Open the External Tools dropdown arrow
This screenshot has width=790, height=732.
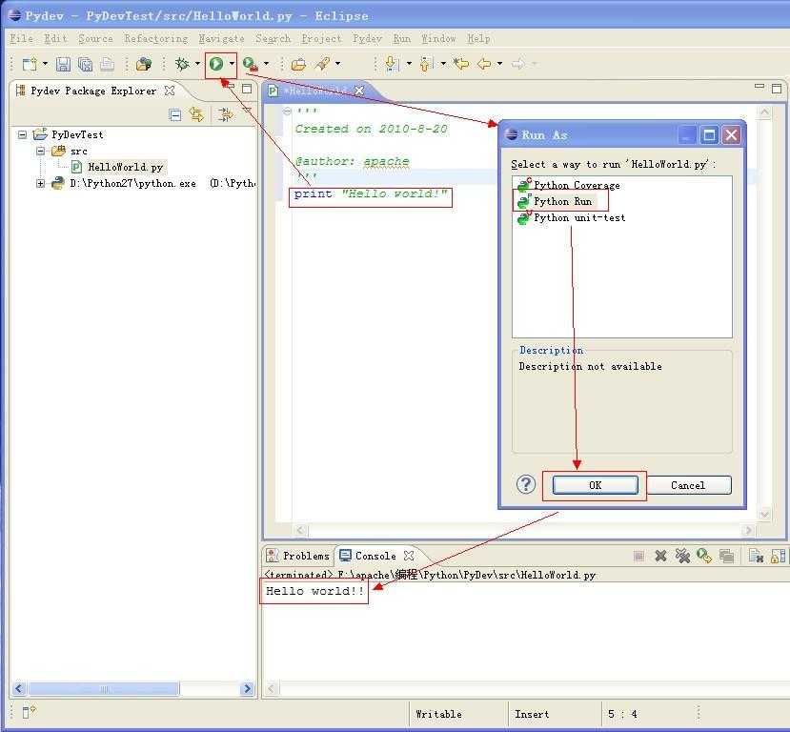pos(266,64)
